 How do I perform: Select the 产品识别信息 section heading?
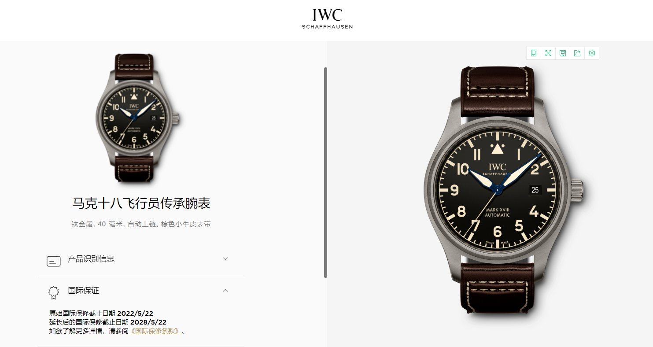pyautogui.click(x=91, y=259)
